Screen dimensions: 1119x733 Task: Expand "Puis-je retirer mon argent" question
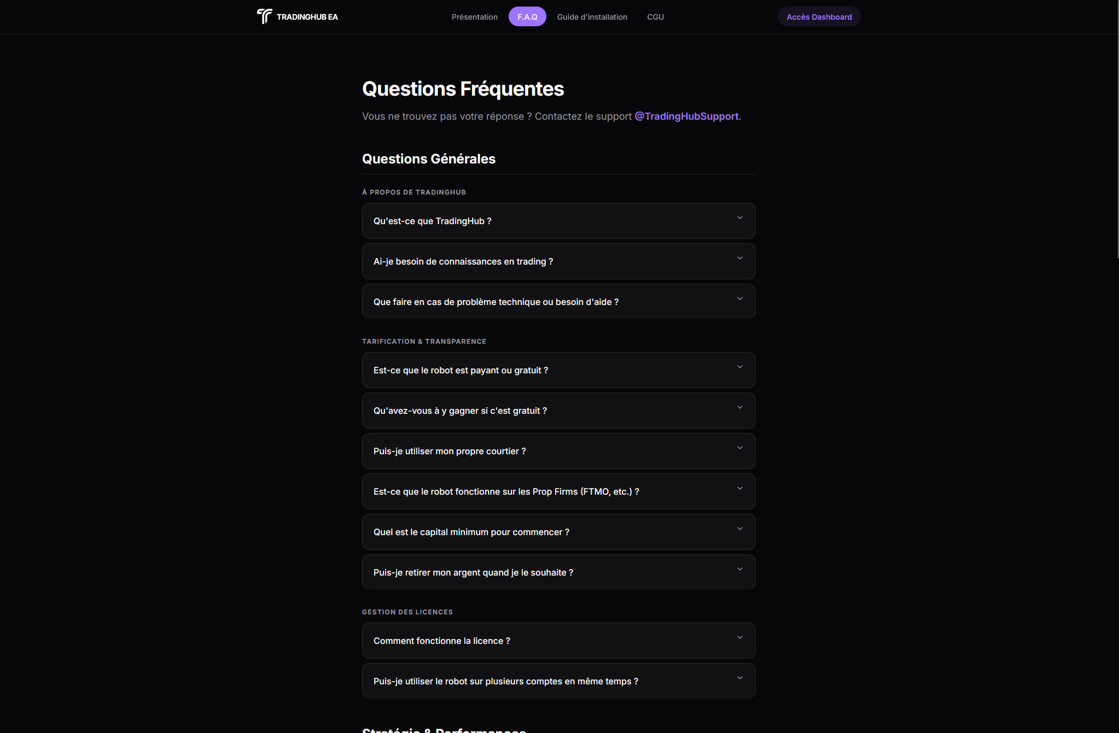click(x=558, y=572)
